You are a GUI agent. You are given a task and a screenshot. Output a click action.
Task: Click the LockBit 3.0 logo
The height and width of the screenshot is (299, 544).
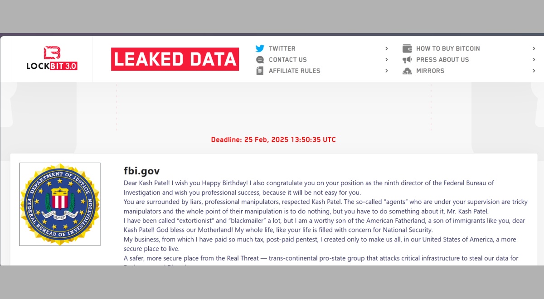(x=52, y=59)
